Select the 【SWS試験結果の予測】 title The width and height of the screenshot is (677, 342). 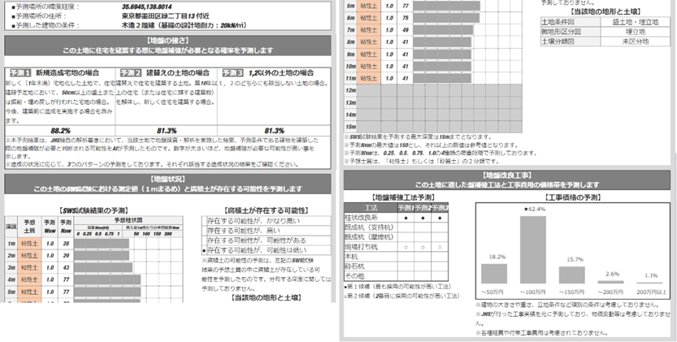[x=93, y=210]
